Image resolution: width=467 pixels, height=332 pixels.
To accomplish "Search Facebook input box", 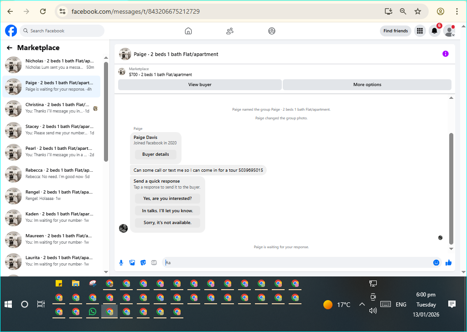I will (62, 31).
